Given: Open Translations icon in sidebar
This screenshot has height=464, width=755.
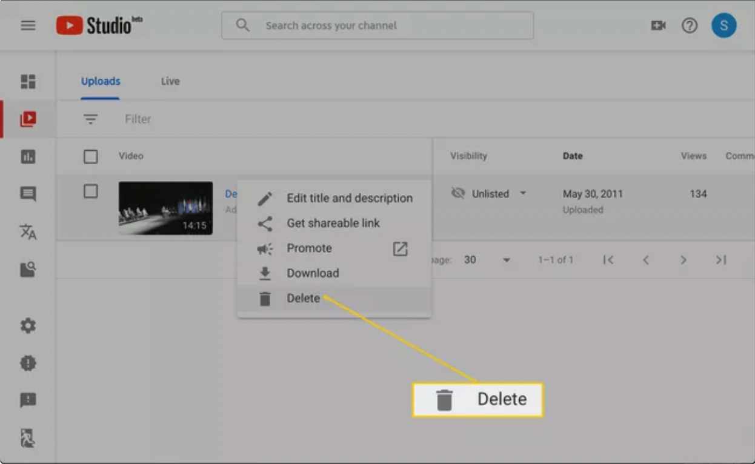Looking at the screenshot, I should (28, 231).
